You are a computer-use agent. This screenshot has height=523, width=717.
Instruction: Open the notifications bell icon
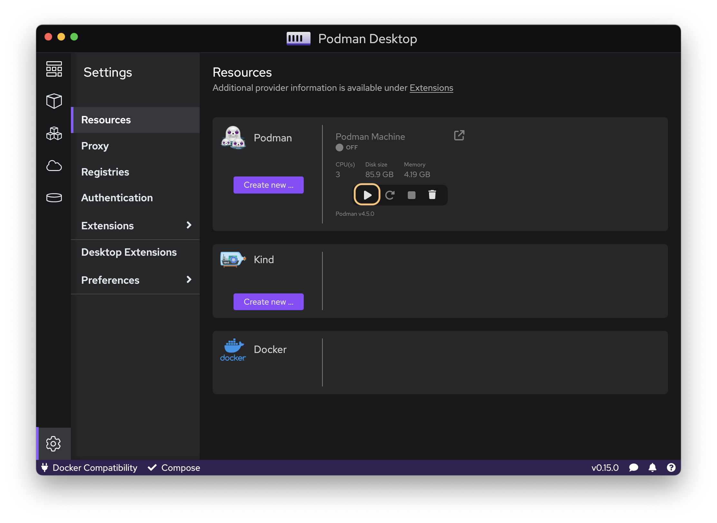click(x=653, y=468)
